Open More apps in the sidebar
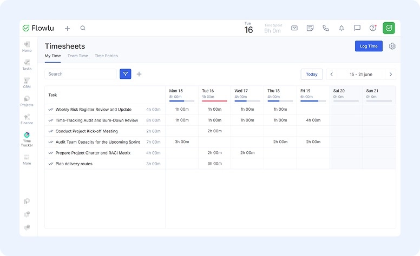The width and height of the screenshot is (420, 256). tap(27, 159)
